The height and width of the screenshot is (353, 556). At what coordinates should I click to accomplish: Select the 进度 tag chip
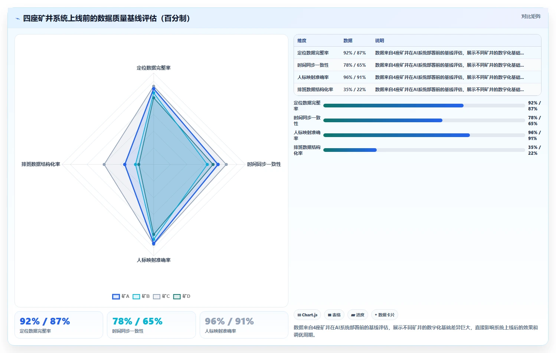point(358,315)
